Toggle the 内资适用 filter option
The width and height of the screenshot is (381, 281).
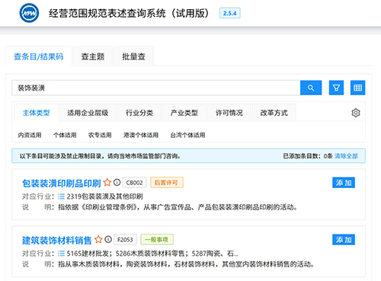click(30, 135)
